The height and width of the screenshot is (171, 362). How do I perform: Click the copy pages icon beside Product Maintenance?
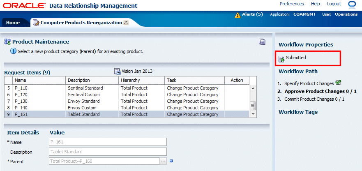[262, 42]
